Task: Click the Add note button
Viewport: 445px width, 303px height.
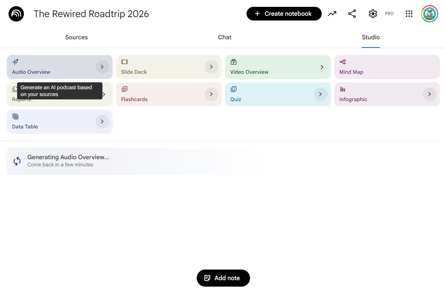Action: [x=223, y=278]
